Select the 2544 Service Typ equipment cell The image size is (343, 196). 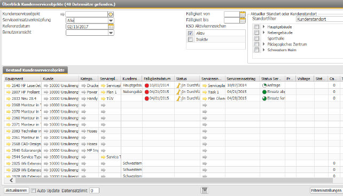point(22,157)
